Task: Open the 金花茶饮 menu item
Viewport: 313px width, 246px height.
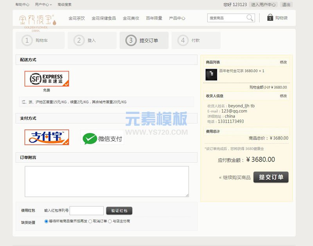Action: [x=77, y=18]
